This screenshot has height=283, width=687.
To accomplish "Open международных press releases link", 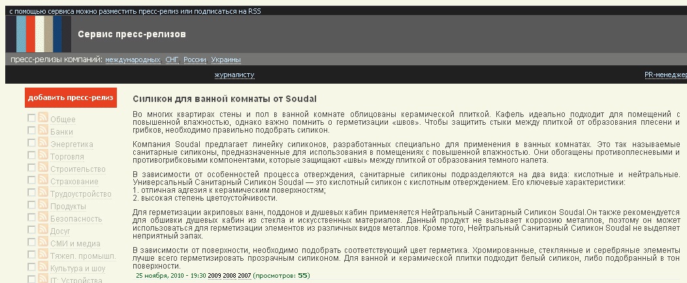I will coord(133,59).
